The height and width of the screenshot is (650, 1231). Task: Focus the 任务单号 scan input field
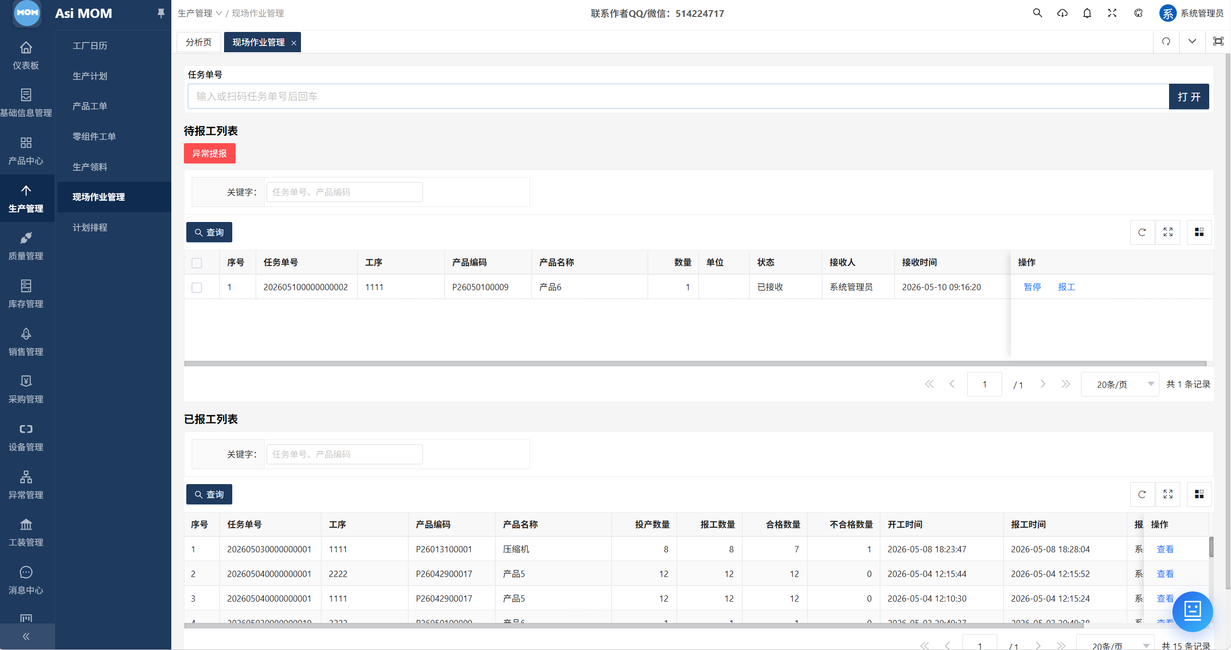click(678, 97)
